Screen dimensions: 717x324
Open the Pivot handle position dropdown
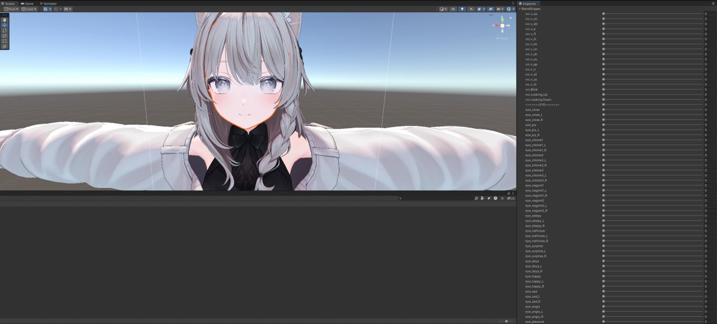click(x=11, y=9)
